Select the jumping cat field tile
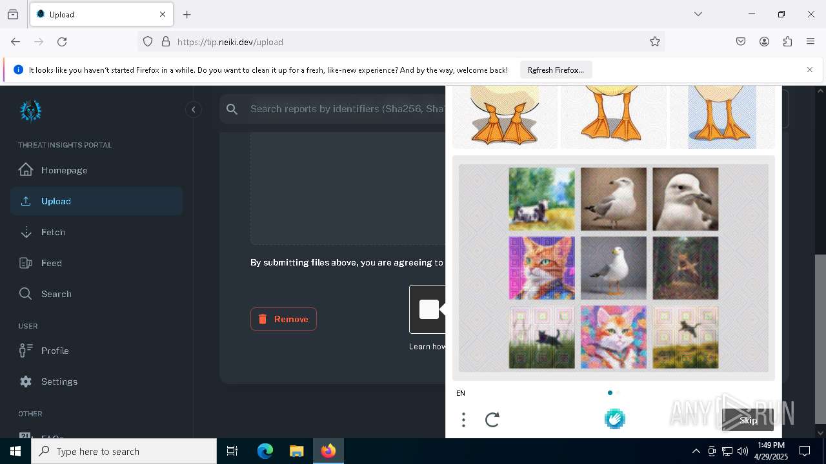826x464 pixels. point(685,337)
